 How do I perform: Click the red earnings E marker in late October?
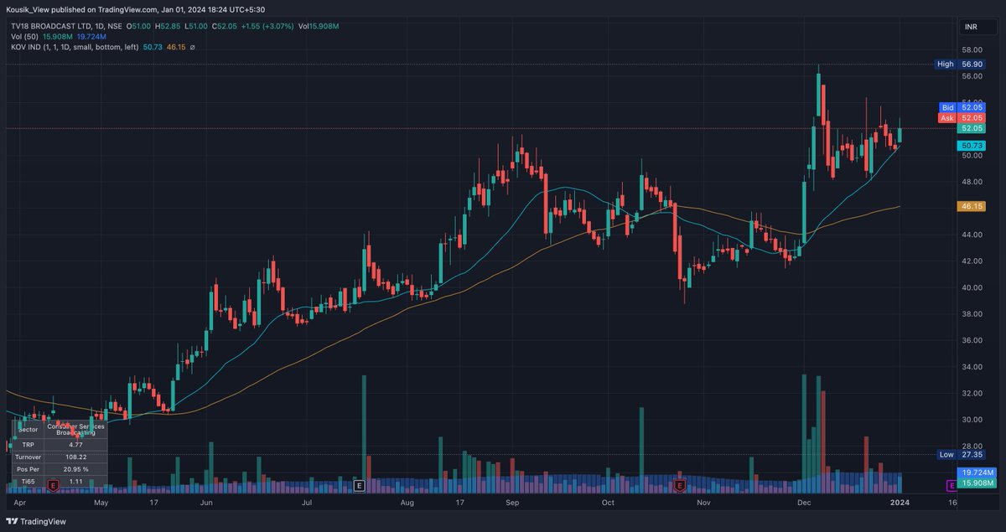(x=680, y=485)
